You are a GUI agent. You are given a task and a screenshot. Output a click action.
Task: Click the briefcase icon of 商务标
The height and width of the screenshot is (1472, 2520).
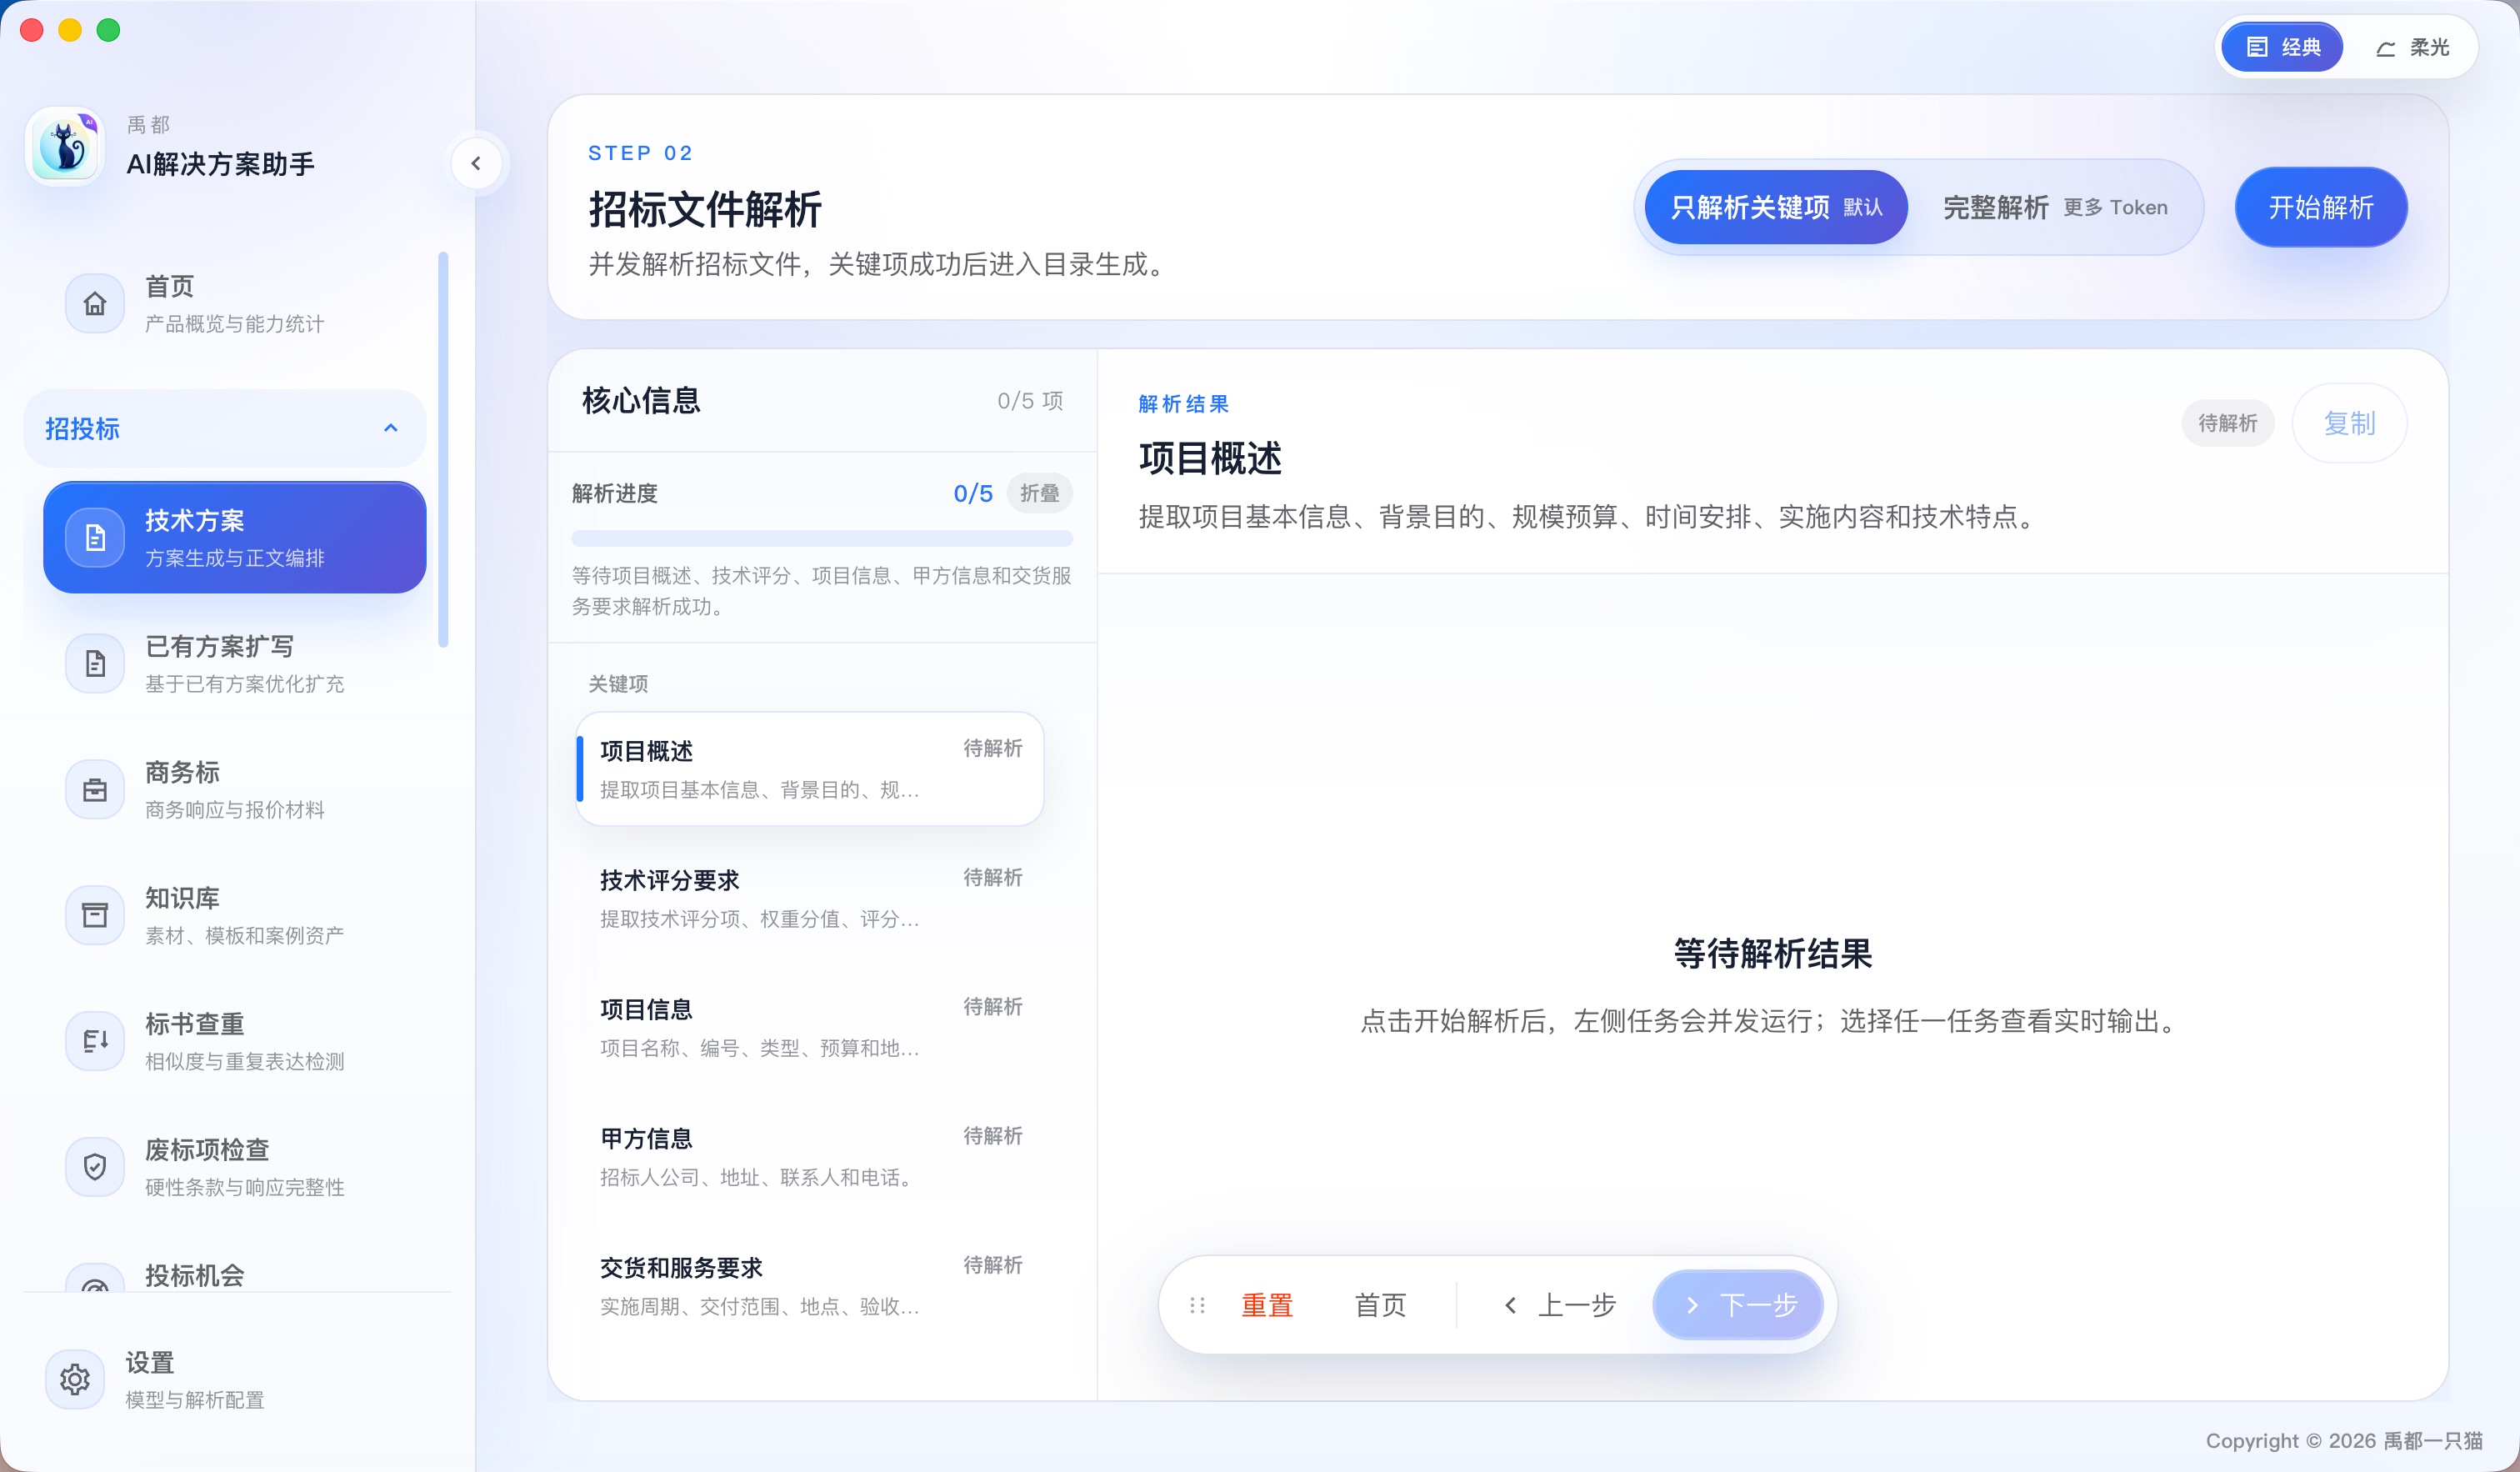click(x=95, y=789)
